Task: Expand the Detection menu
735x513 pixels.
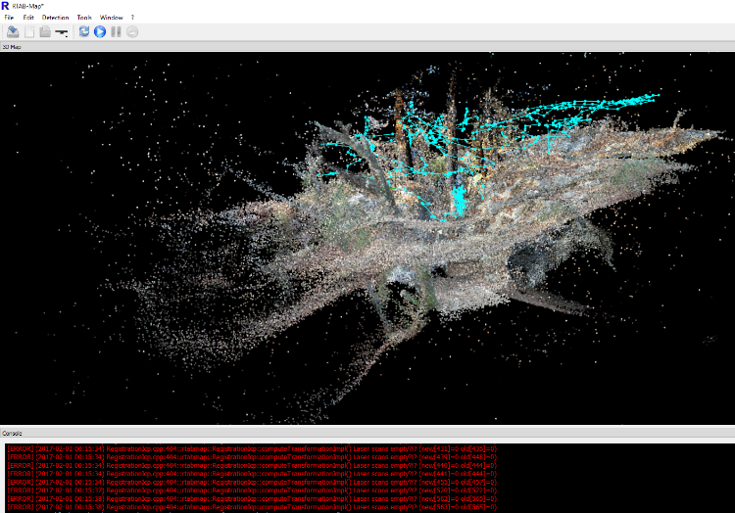Action: click(55, 18)
